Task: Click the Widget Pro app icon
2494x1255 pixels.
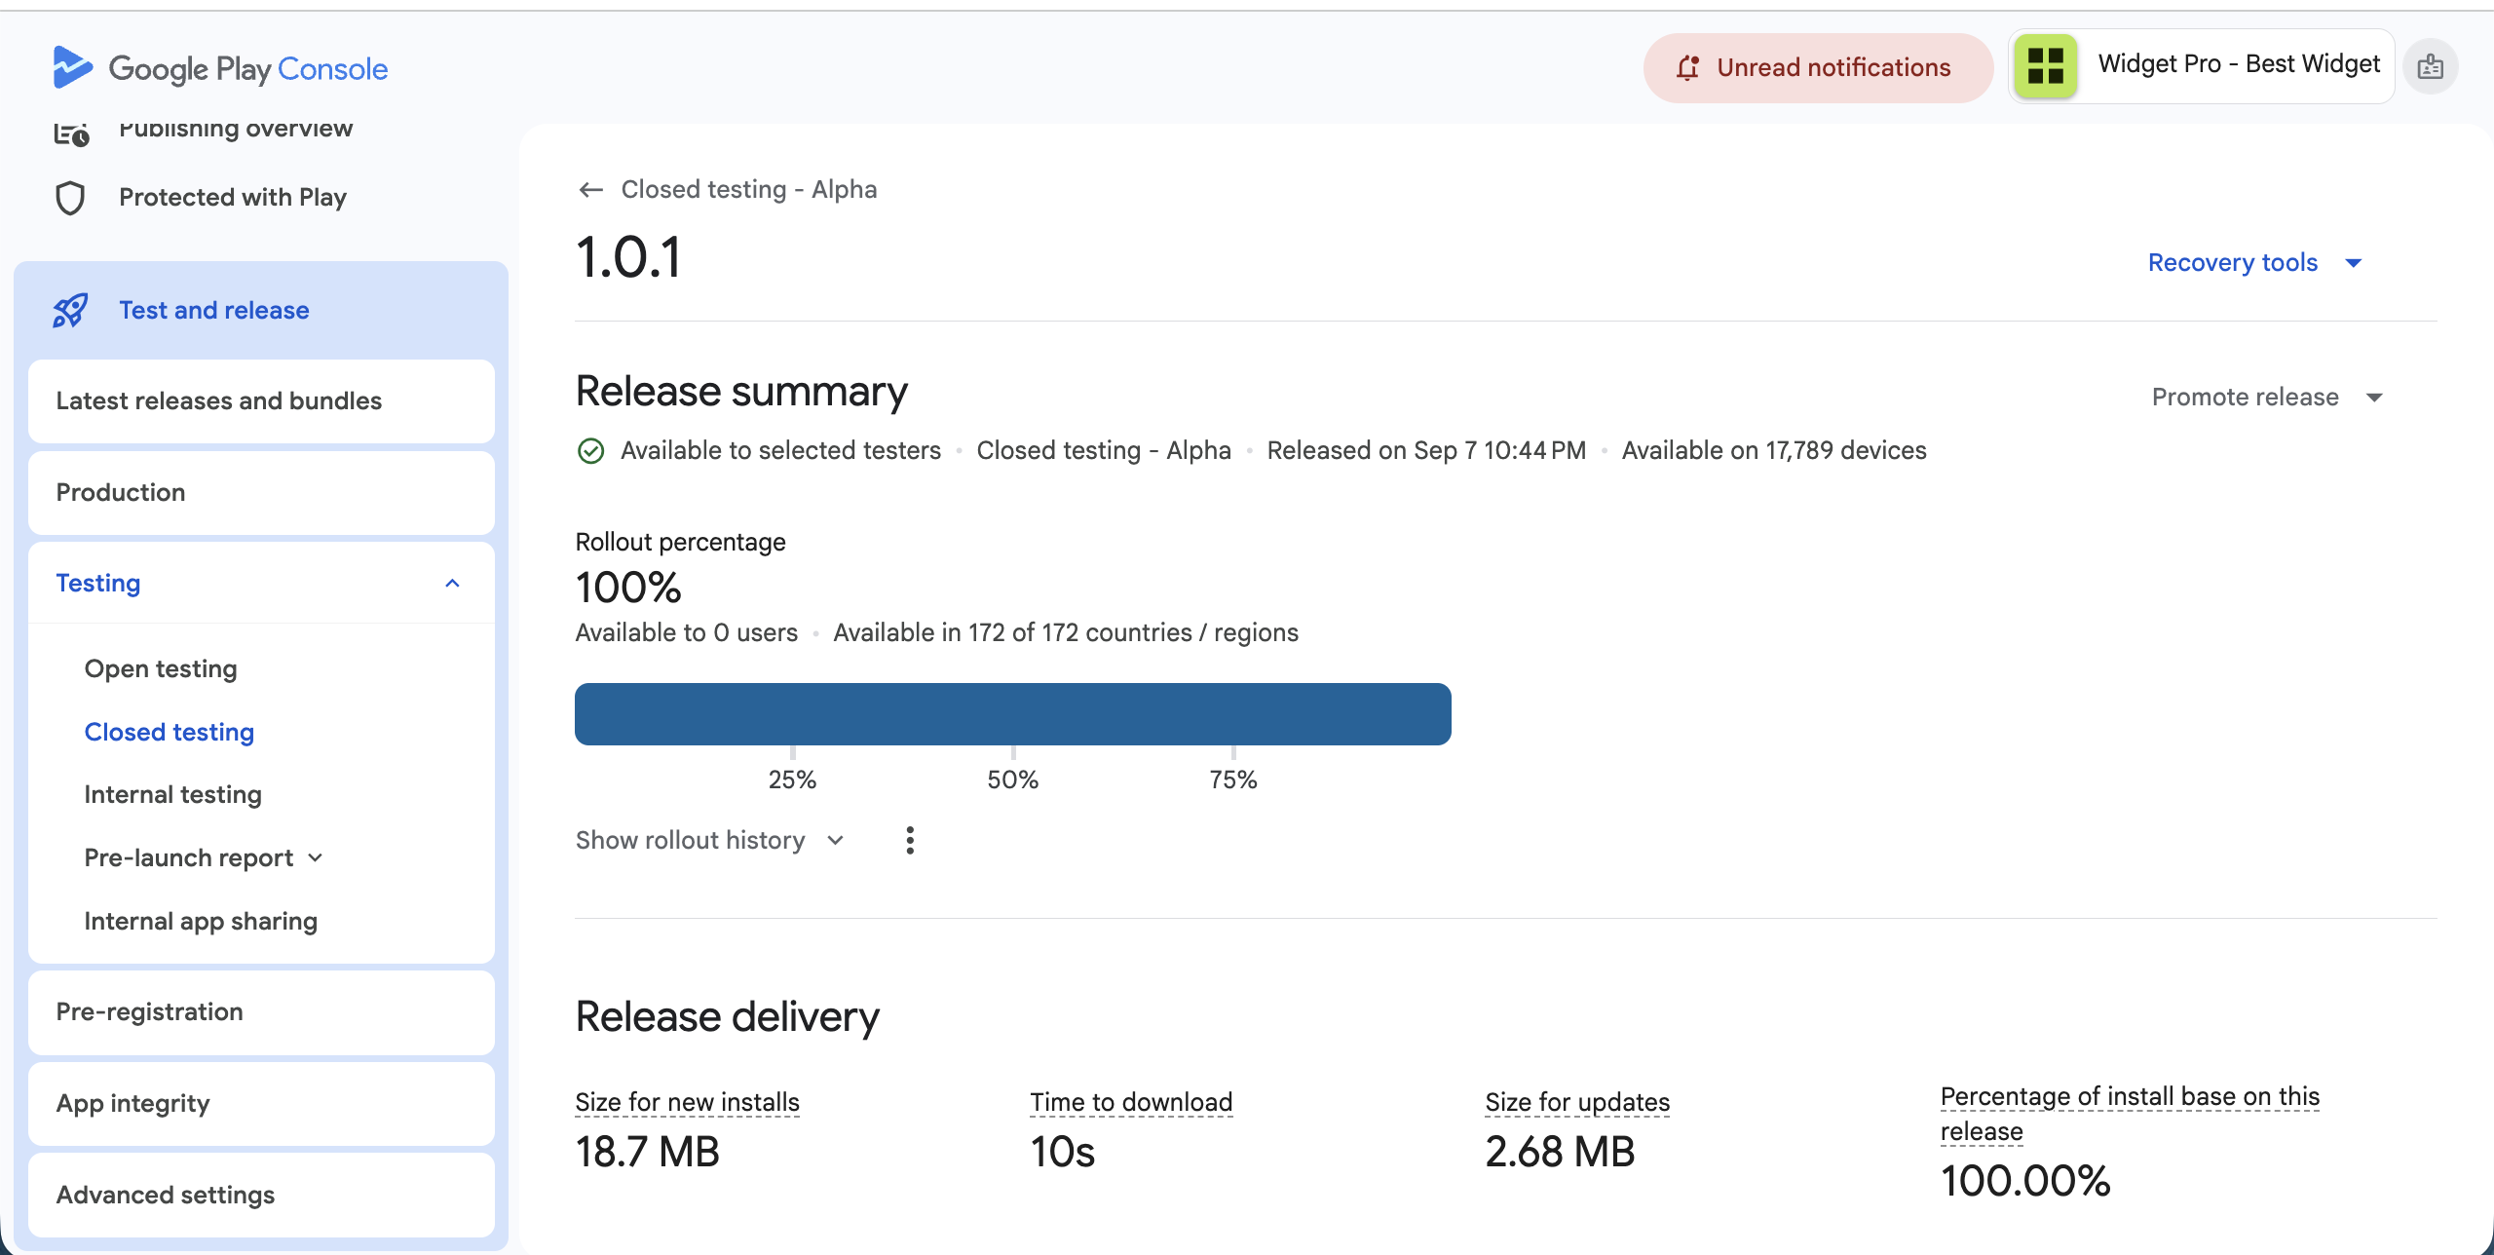Action: pos(2046,66)
